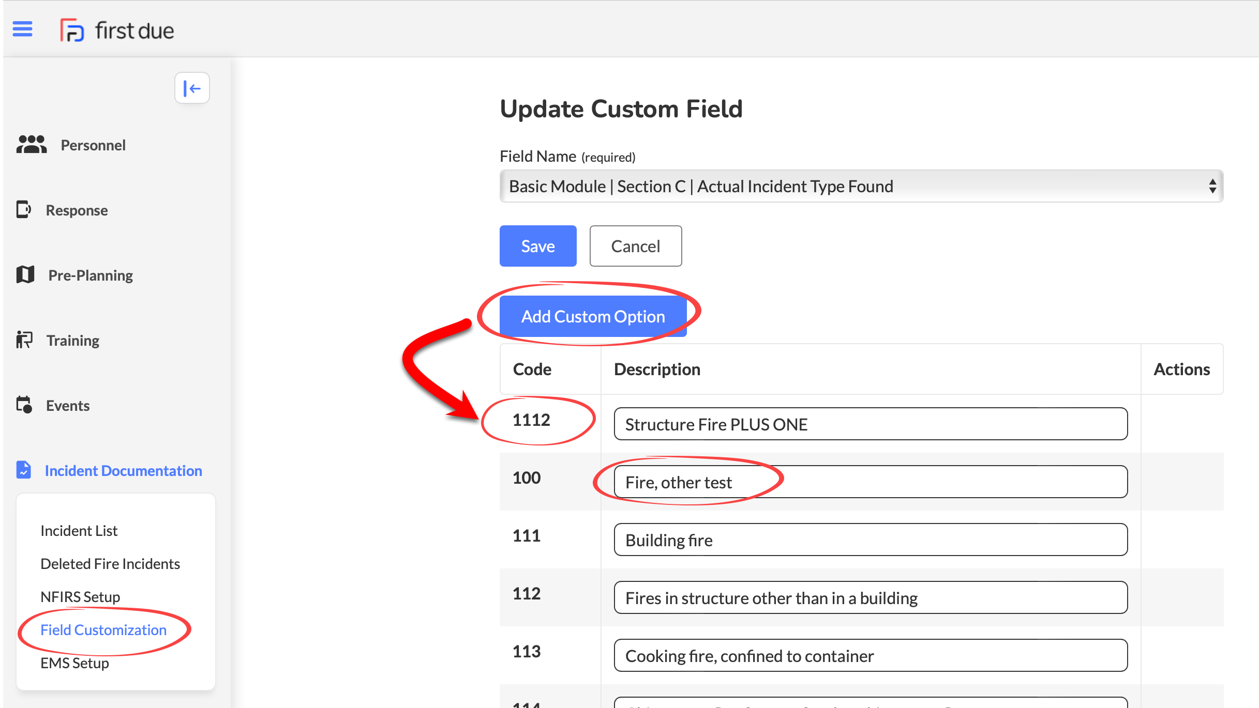Select code 100 cell
Screen dimensions: 1259x708
(527, 478)
